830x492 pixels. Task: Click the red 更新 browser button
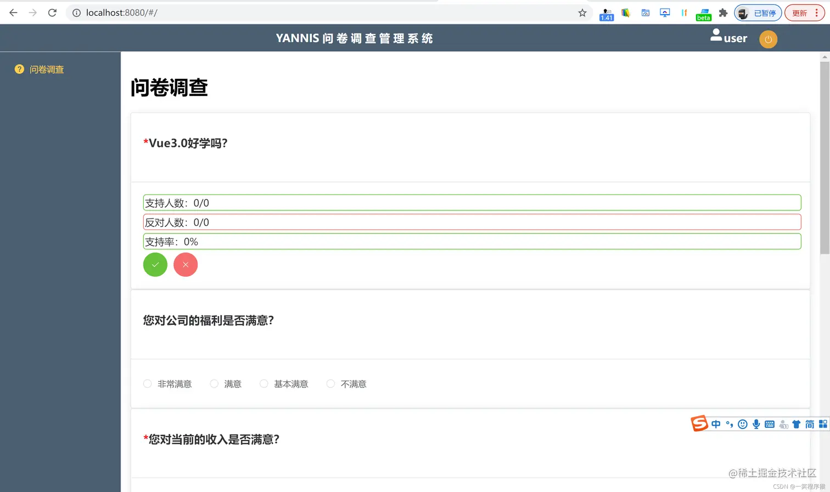[799, 13]
